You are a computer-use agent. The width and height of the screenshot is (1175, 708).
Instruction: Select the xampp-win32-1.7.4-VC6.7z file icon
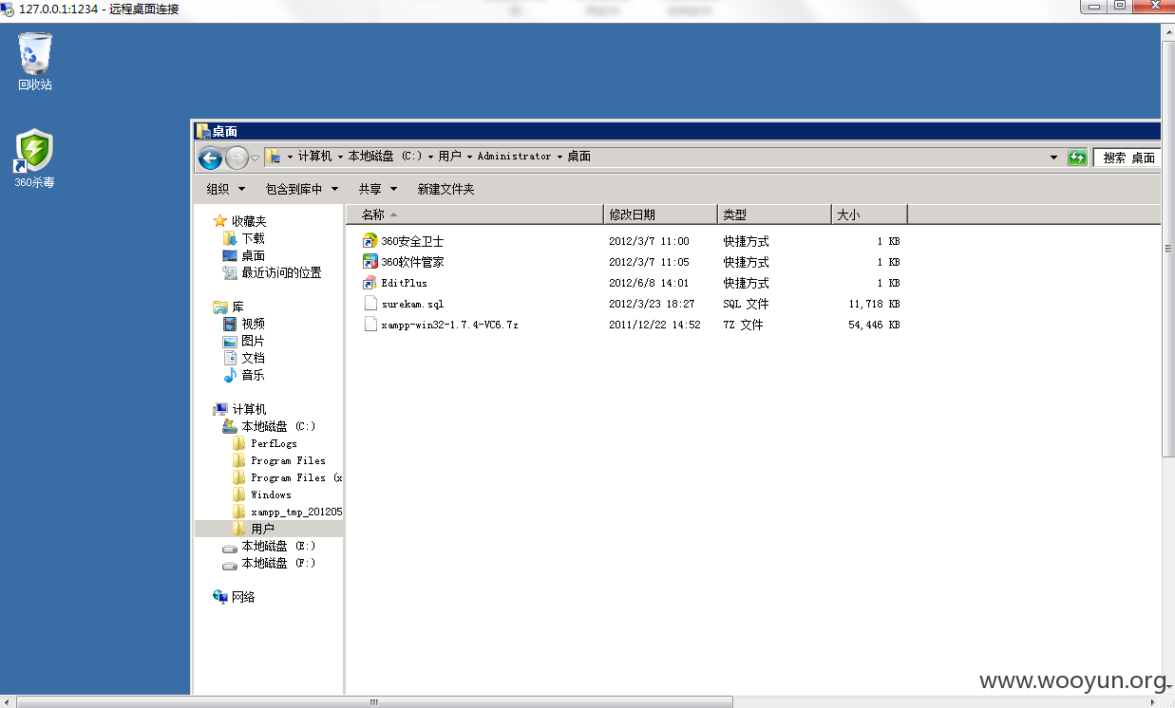click(x=370, y=325)
